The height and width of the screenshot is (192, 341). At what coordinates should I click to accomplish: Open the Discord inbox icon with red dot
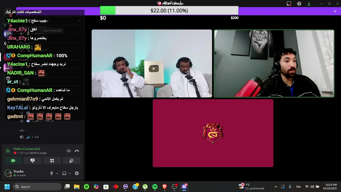(x=289, y=3)
